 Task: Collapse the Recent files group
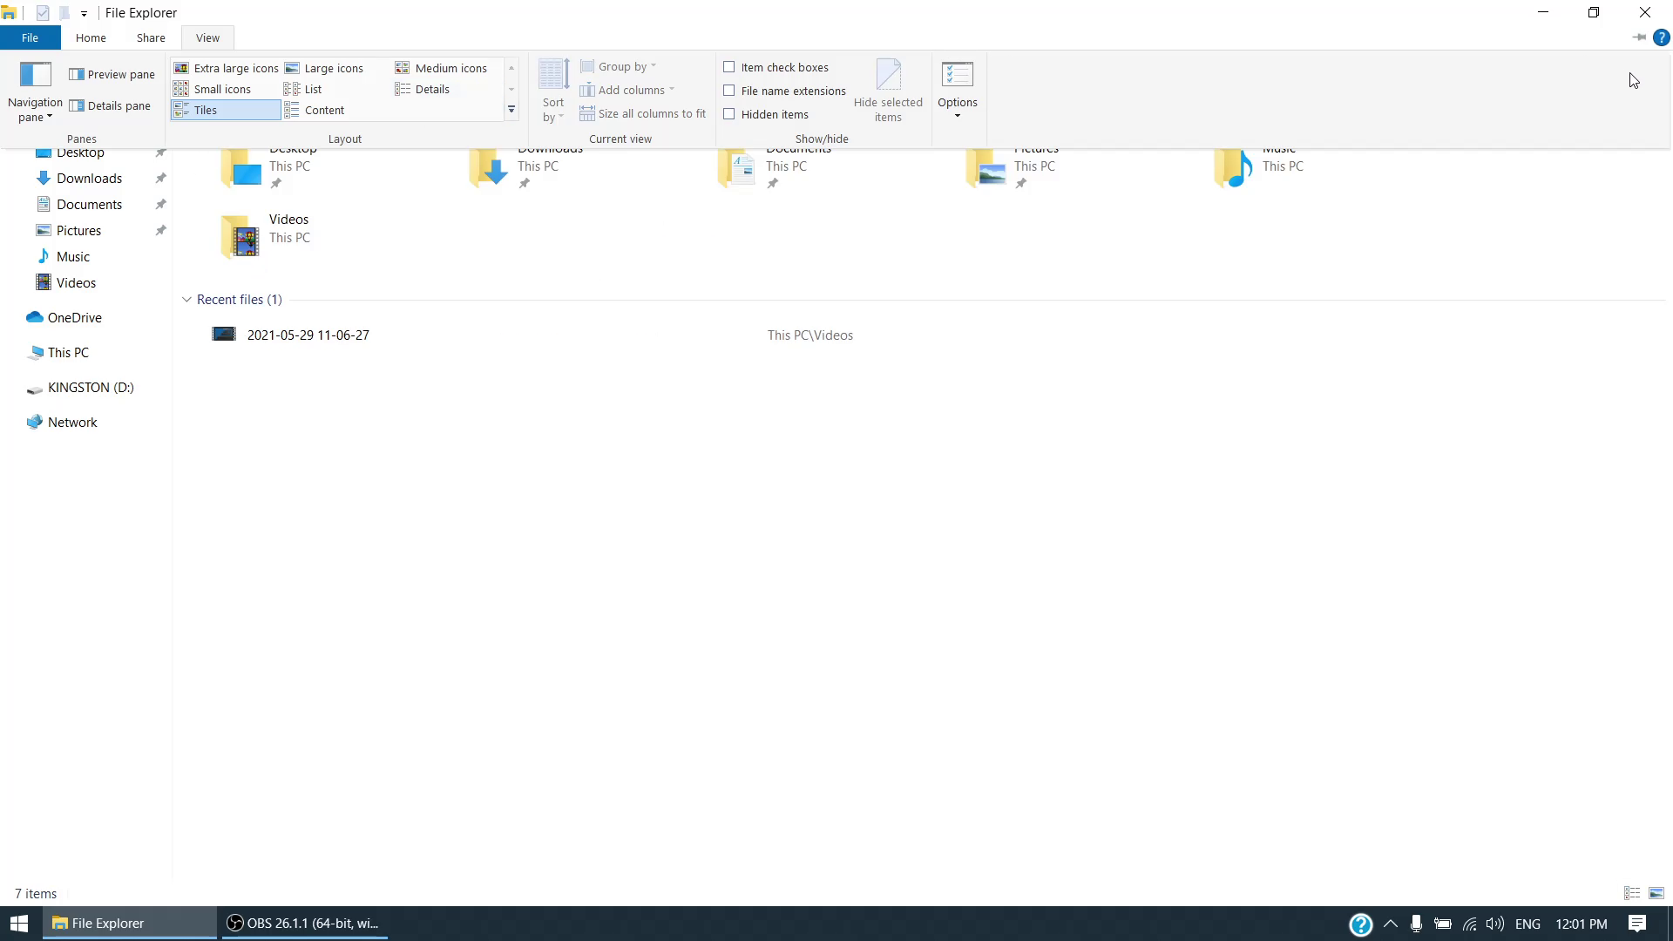186,300
